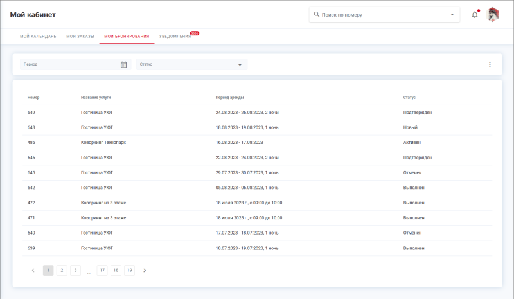The image size is (514, 299).
Task: Sort by Статус column header
Action: click(x=409, y=98)
